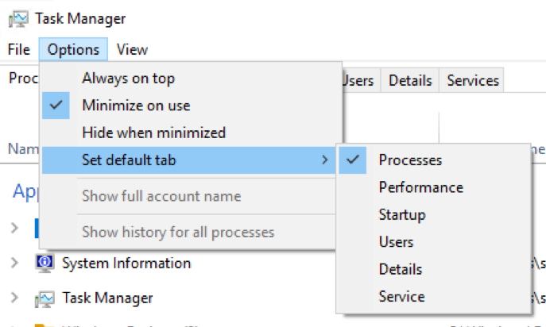This screenshot has height=327, width=546.
Task: Expand the Task Manager process row
Action: 14,298
